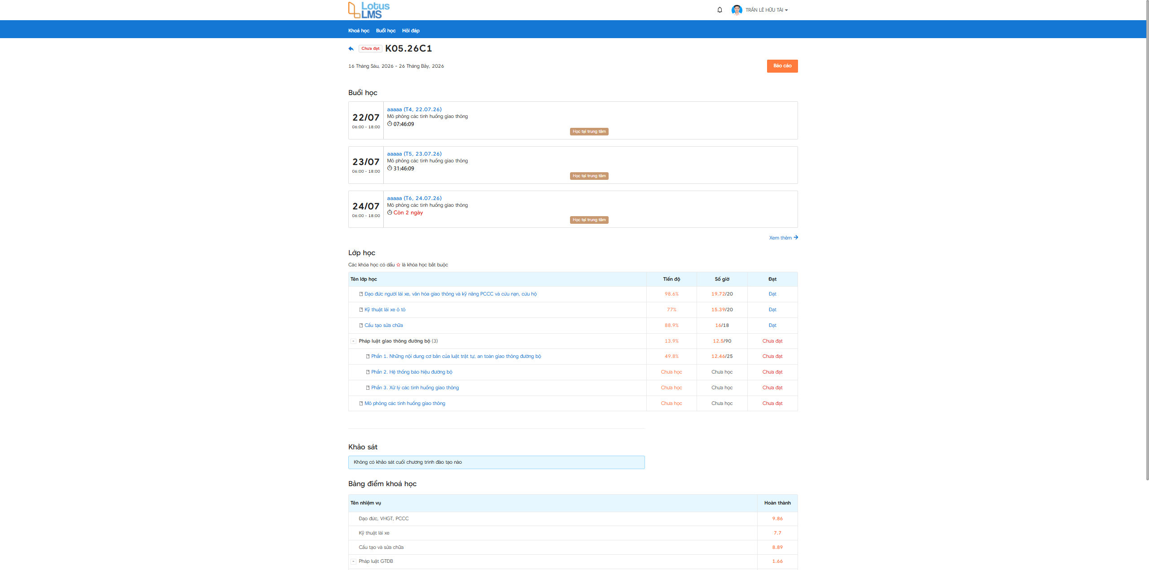Screen dimensions: 1149x570
Task: Open session aaaaa (T5, 23.07.26)
Action: pos(414,154)
